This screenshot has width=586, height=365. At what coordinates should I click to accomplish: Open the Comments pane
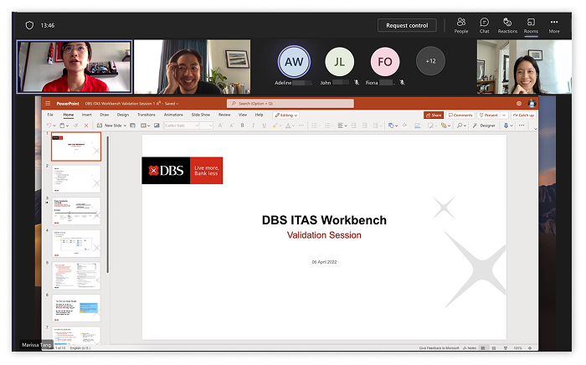(x=460, y=115)
